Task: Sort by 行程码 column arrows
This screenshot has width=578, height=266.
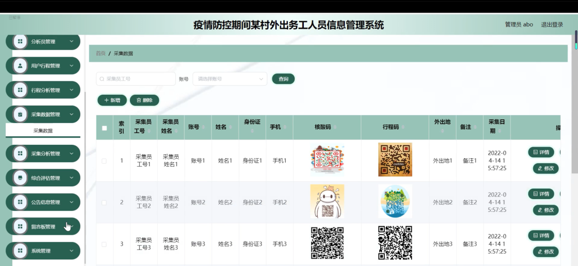Action: (x=403, y=128)
